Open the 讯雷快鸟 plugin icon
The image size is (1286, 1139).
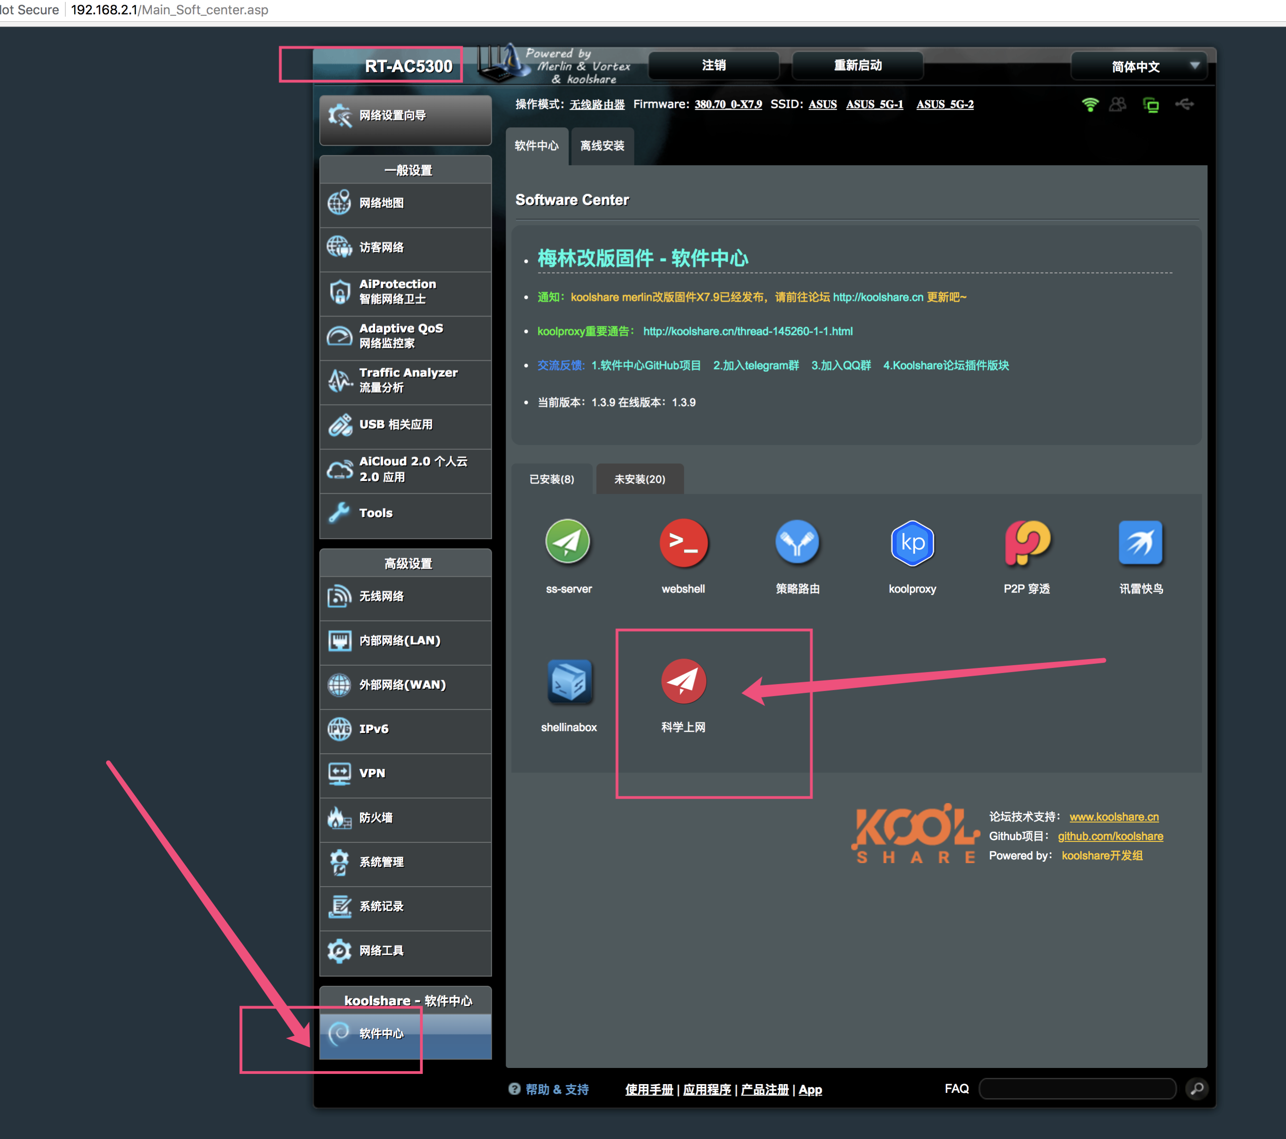(x=1140, y=542)
